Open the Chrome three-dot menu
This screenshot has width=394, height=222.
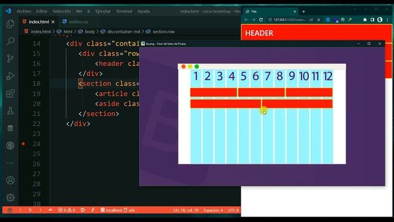pyautogui.click(x=387, y=20)
